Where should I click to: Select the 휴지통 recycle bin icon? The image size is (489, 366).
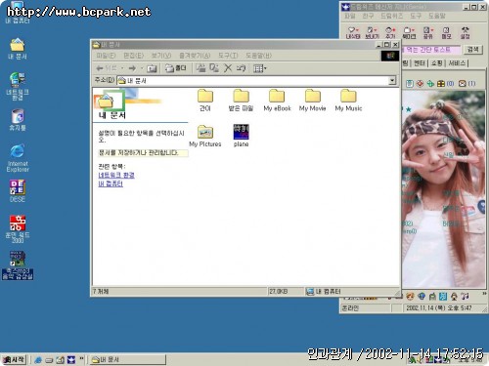tap(18, 120)
